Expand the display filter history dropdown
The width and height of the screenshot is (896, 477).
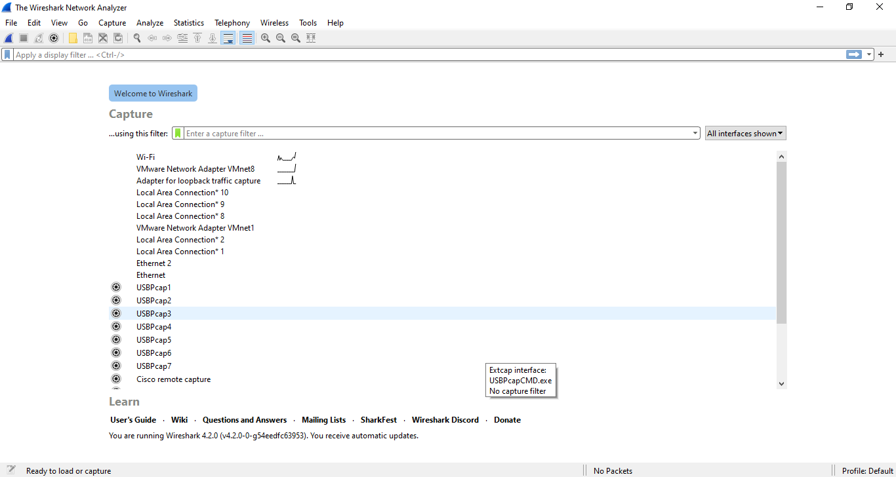(869, 55)
